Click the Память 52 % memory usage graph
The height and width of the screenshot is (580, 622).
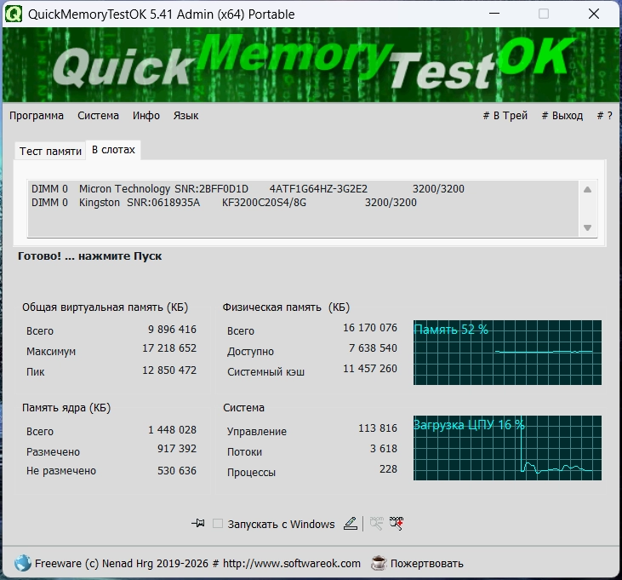point(507,353)
